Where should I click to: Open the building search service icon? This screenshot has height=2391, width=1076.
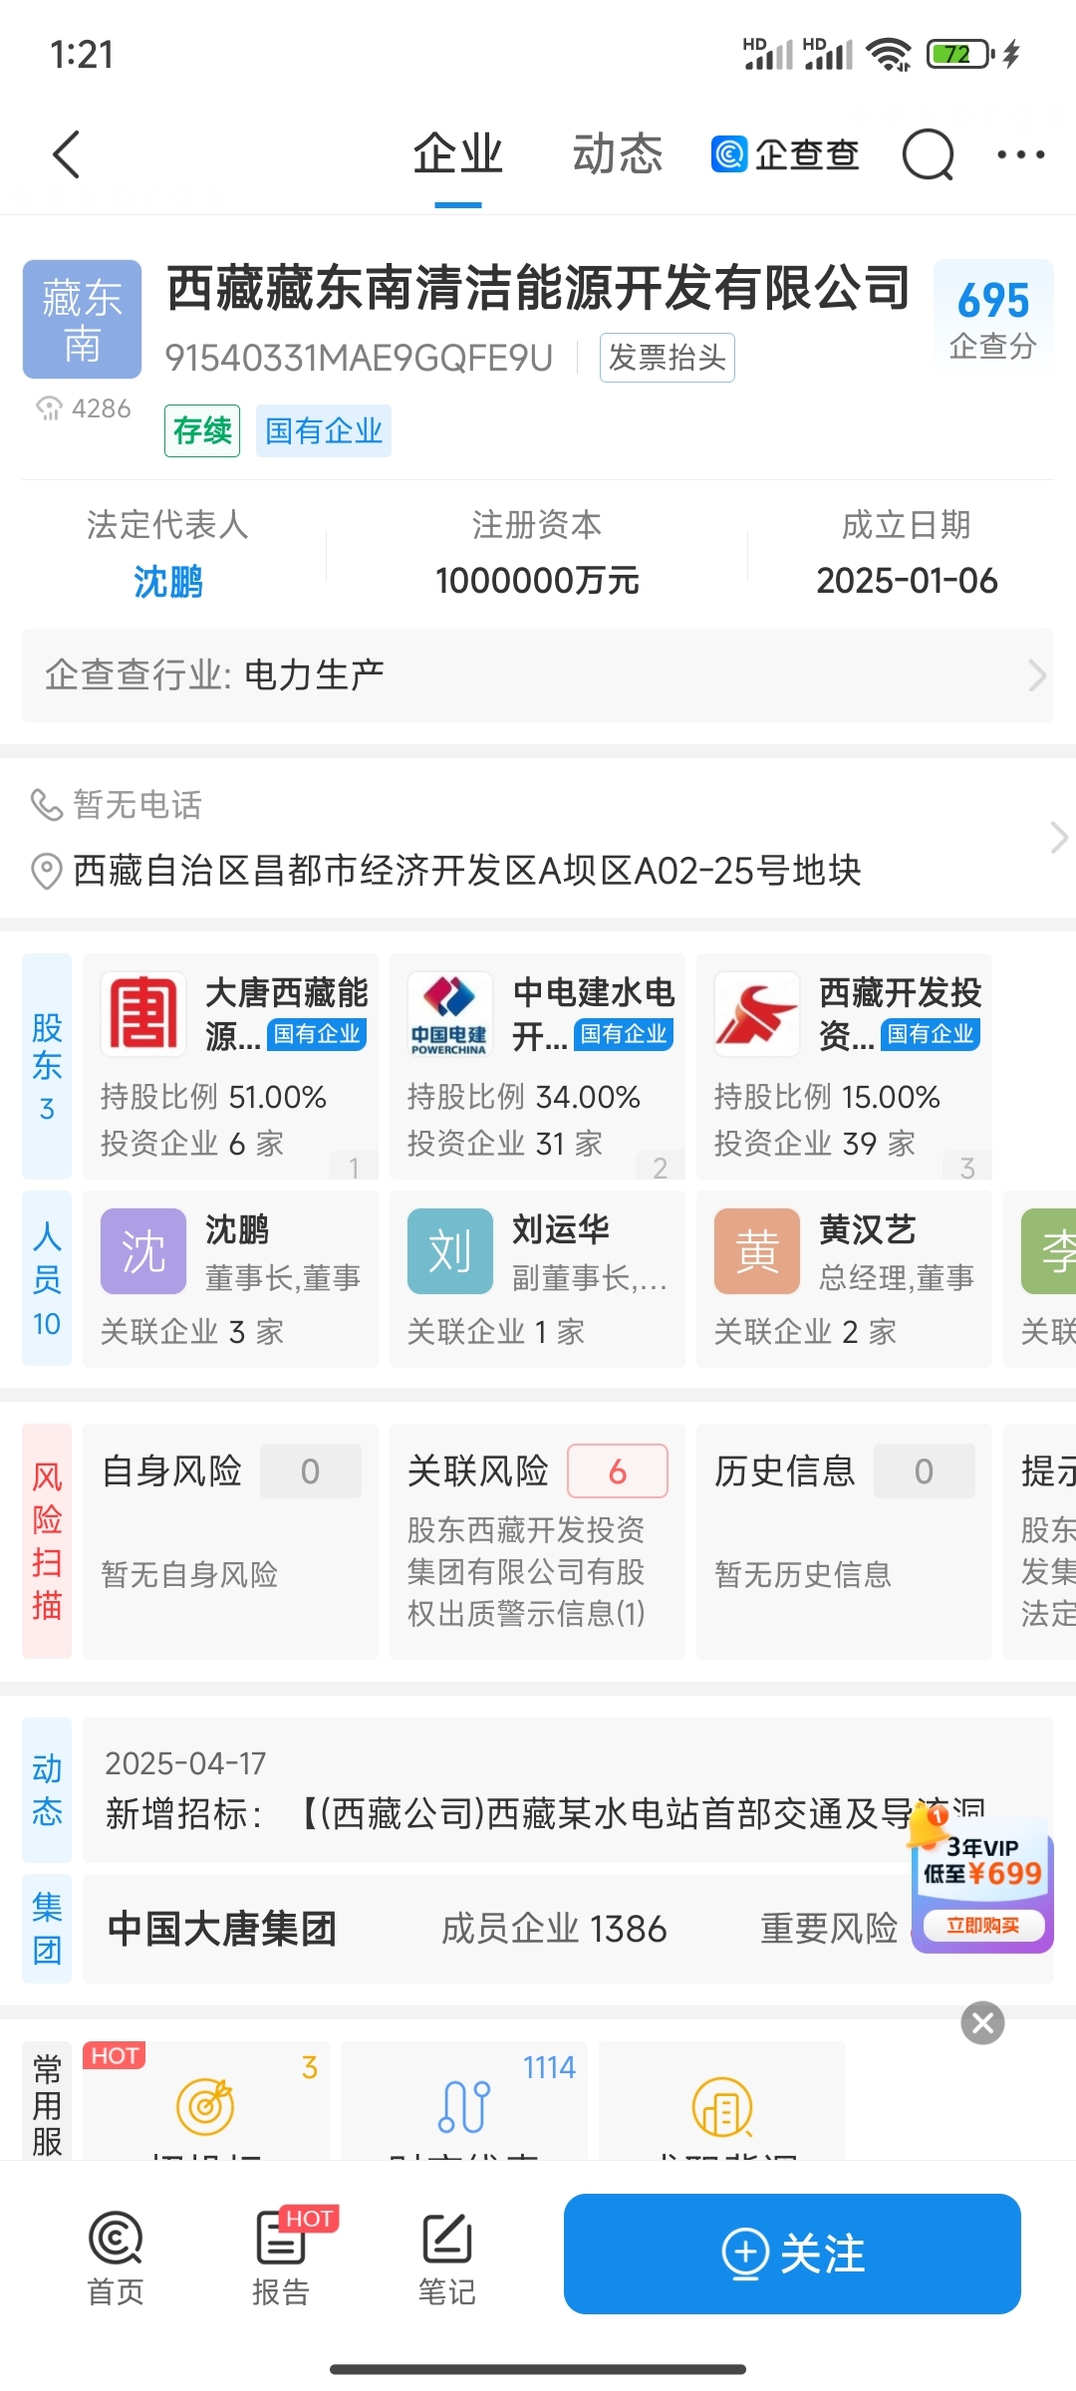[722, 2105]
